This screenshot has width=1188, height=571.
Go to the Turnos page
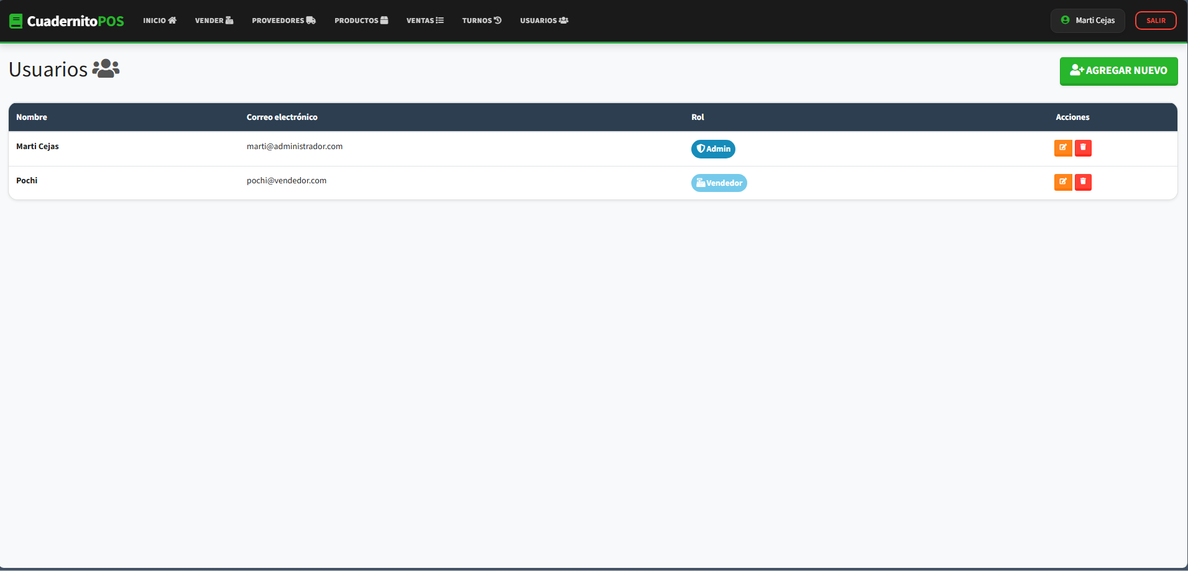pos(482,21)
